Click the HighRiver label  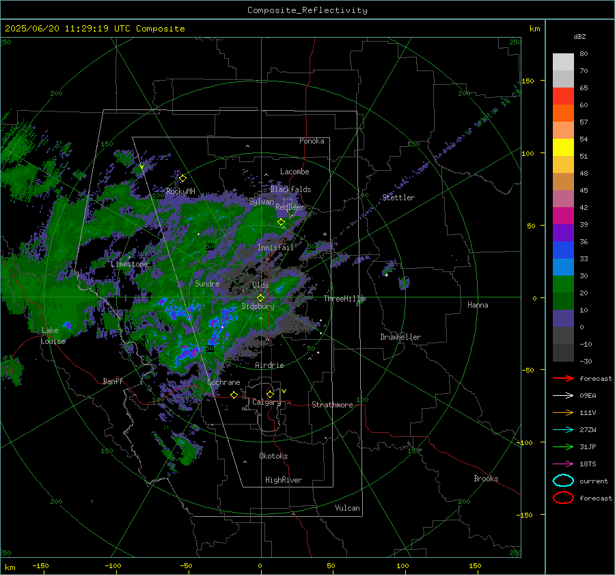[284, 480]
